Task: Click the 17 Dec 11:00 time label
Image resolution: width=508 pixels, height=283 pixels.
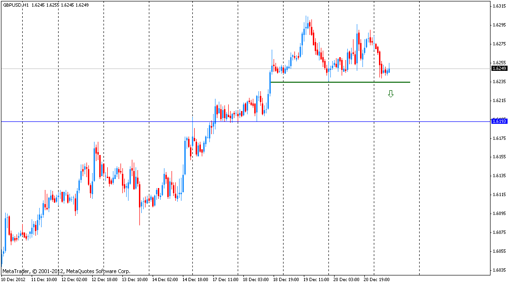Action: click(x=225, y=279)
